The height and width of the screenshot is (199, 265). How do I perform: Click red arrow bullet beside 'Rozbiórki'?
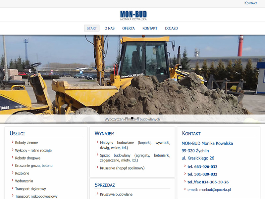13,172
